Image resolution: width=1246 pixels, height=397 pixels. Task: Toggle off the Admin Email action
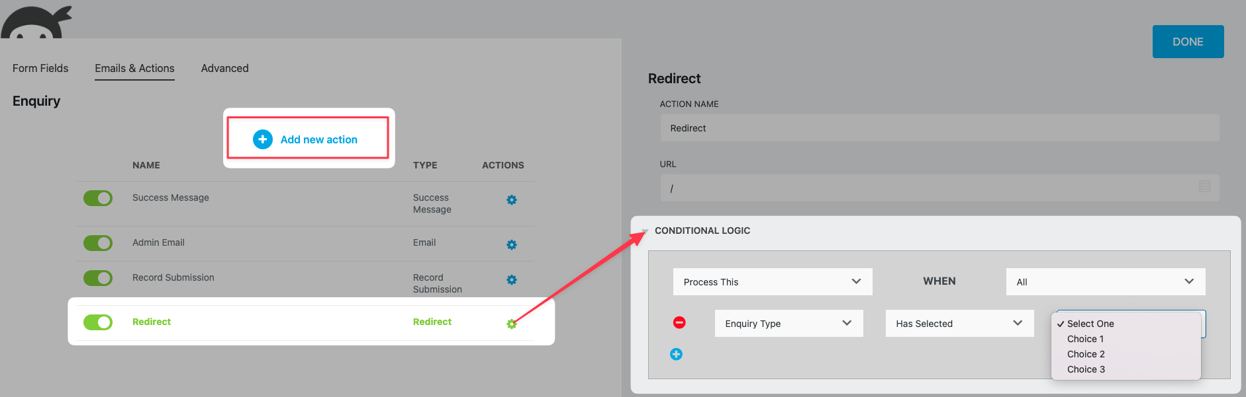[98, 243]
